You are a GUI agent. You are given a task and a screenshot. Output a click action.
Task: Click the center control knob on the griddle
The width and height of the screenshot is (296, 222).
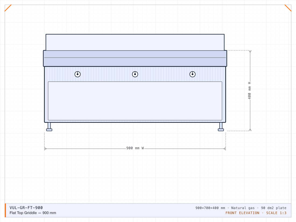[x=135, y=74]
